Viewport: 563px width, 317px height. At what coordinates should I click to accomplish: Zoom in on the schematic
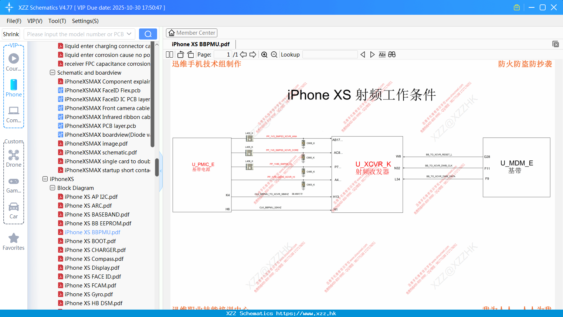click(x=264, y=54)
